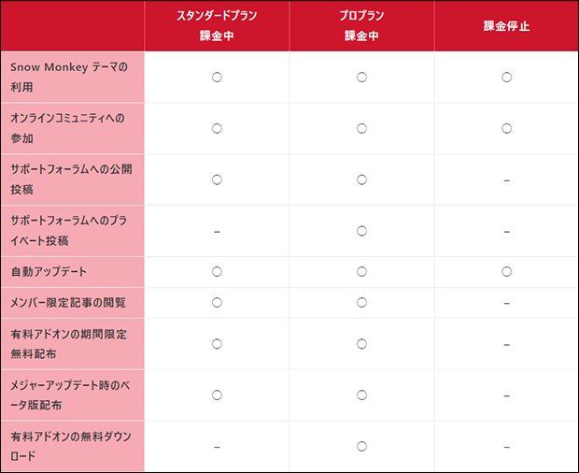The height and width of the screenshot is (473, 579).
Task: Click the circle for 期間限定無料配布 under プロプラン
Action: point(362,344)
